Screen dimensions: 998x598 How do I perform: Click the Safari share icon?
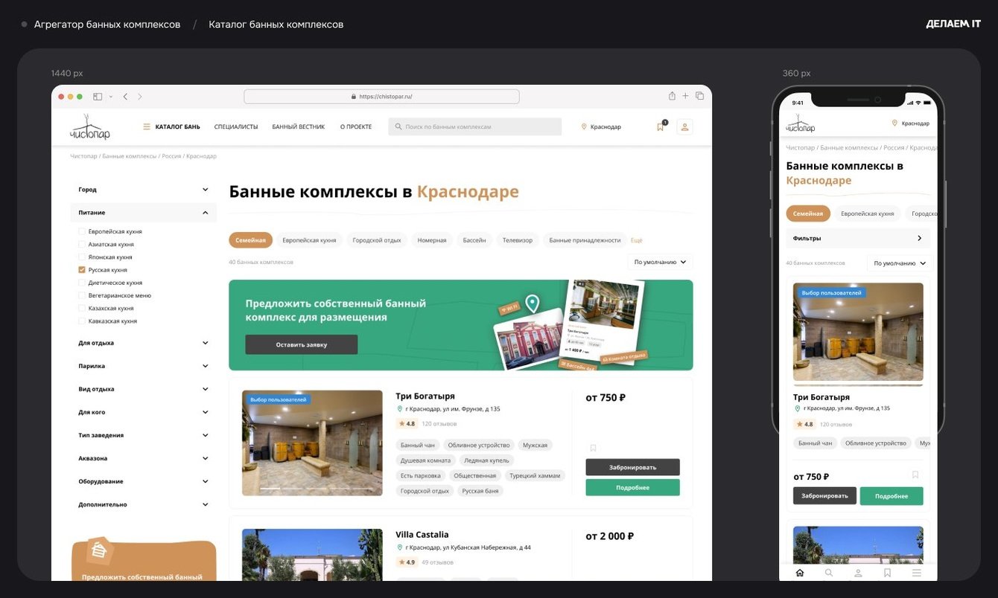coord(672,96)
